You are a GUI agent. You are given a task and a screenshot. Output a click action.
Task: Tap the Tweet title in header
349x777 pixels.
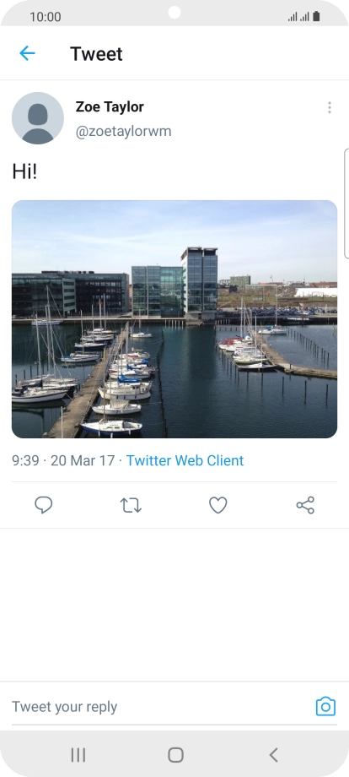[96, 53]
